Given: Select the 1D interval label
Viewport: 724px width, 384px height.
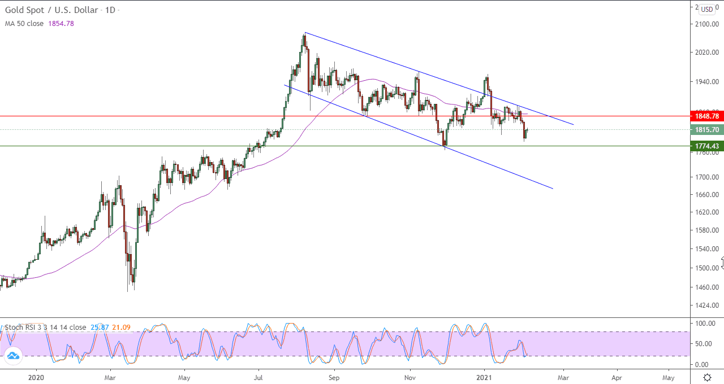Looking at the screenshot, I should coord(109,10).
